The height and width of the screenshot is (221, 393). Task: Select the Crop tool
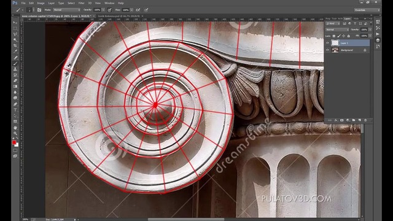pyautogui.click(x=15, y=45)
